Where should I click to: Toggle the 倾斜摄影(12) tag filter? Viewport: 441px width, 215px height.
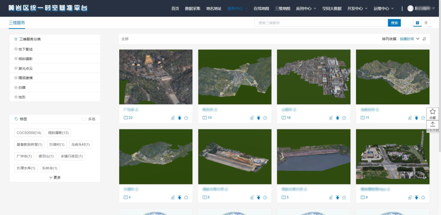click(58, 133)
